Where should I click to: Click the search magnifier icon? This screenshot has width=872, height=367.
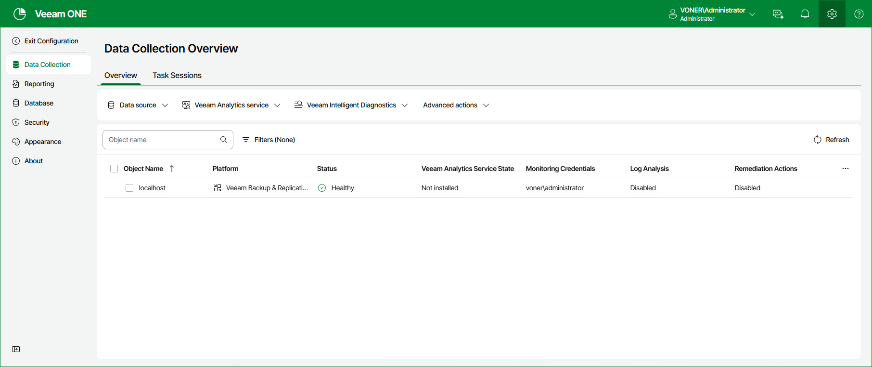tap(224, 140)
